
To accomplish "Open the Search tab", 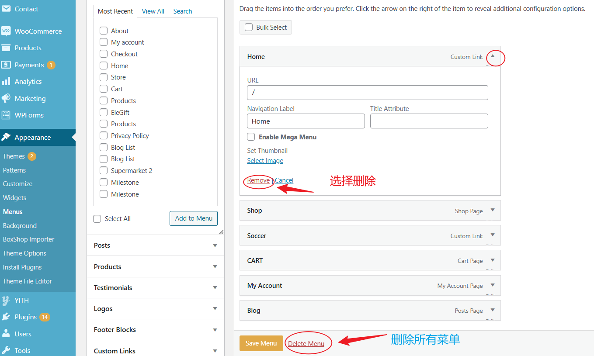I will tap(182, 11).
